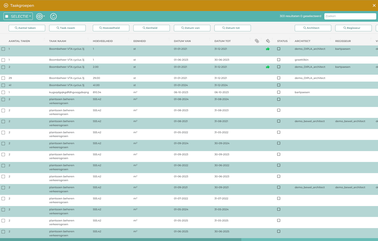Click the Taak naam column header
The width and height of the screenshot is (378, 241).
point(58,41)
